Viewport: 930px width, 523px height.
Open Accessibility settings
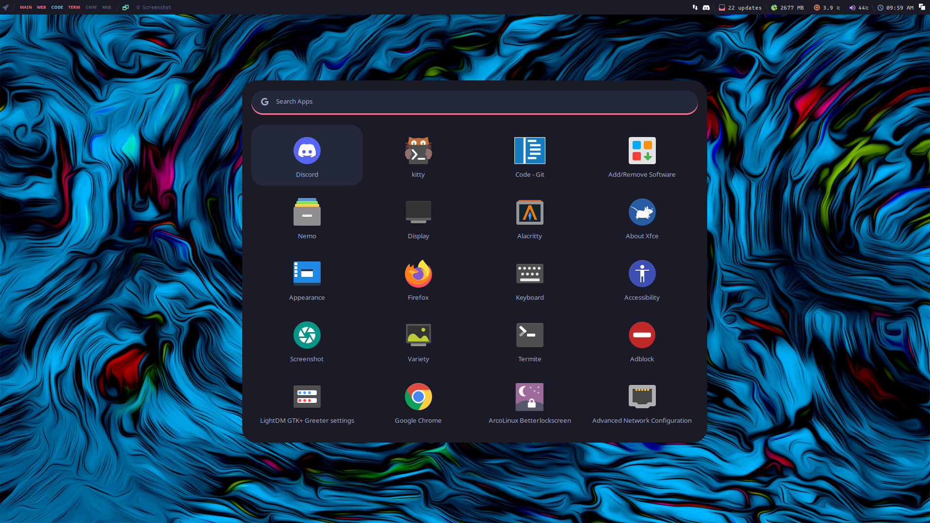tap(641, 278)
